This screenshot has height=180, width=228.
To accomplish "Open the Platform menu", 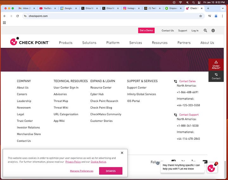I will [x=113, y=43].
